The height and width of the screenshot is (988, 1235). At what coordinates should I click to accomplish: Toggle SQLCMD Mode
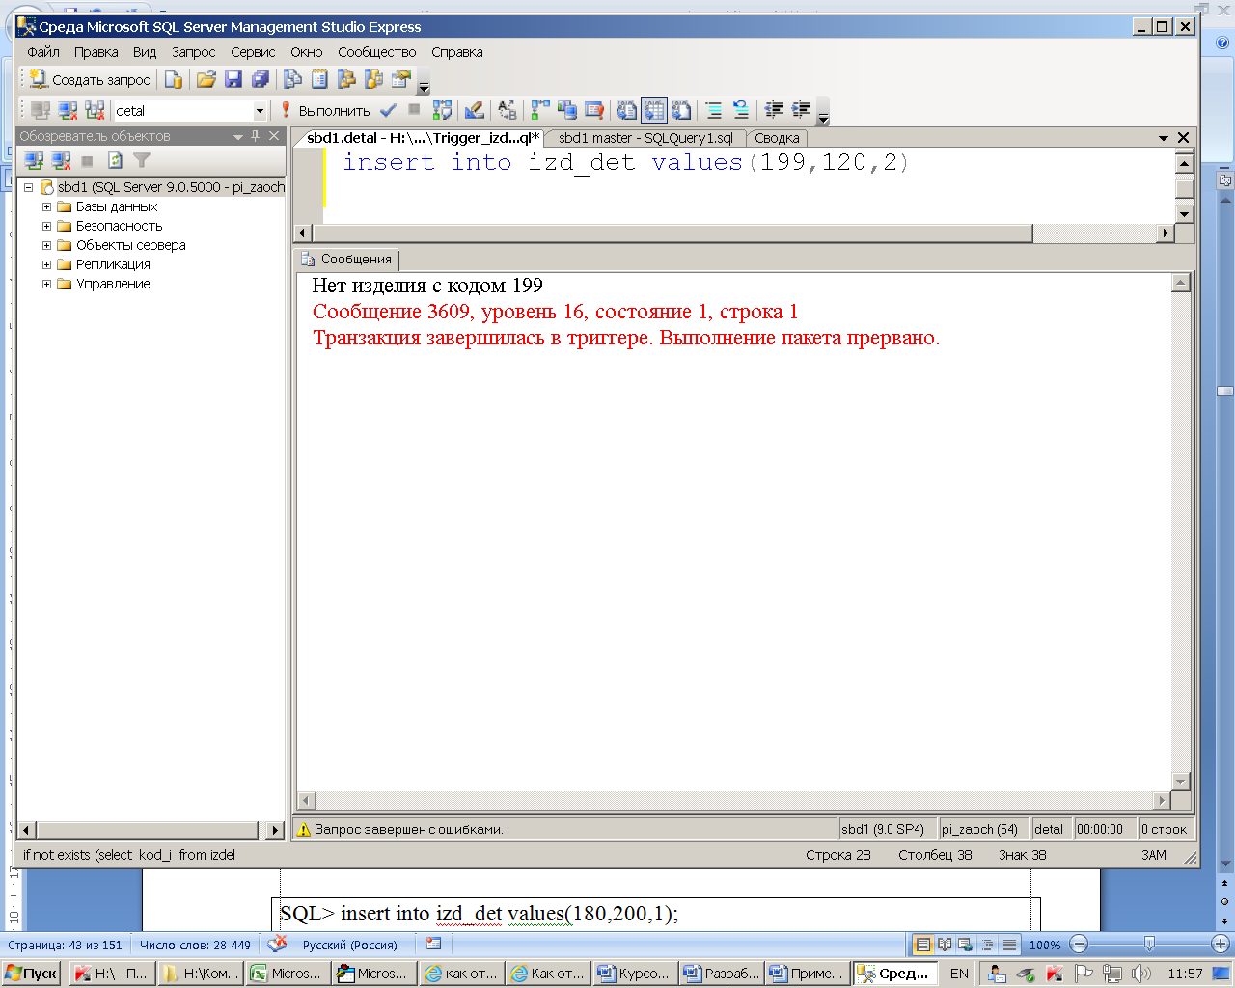(594, 111)
